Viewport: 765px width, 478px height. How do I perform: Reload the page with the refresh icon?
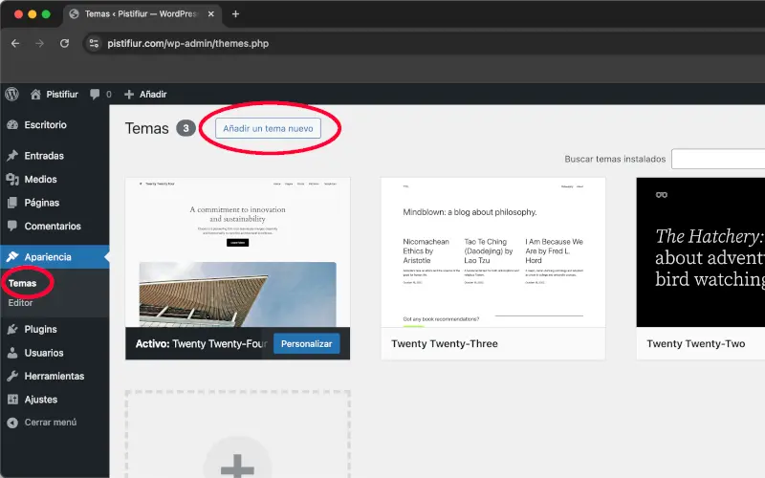pyautogui.click(x=64, y=43)
